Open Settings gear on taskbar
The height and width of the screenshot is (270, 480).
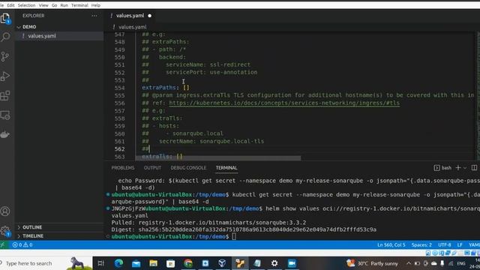[x=274, y=263]
